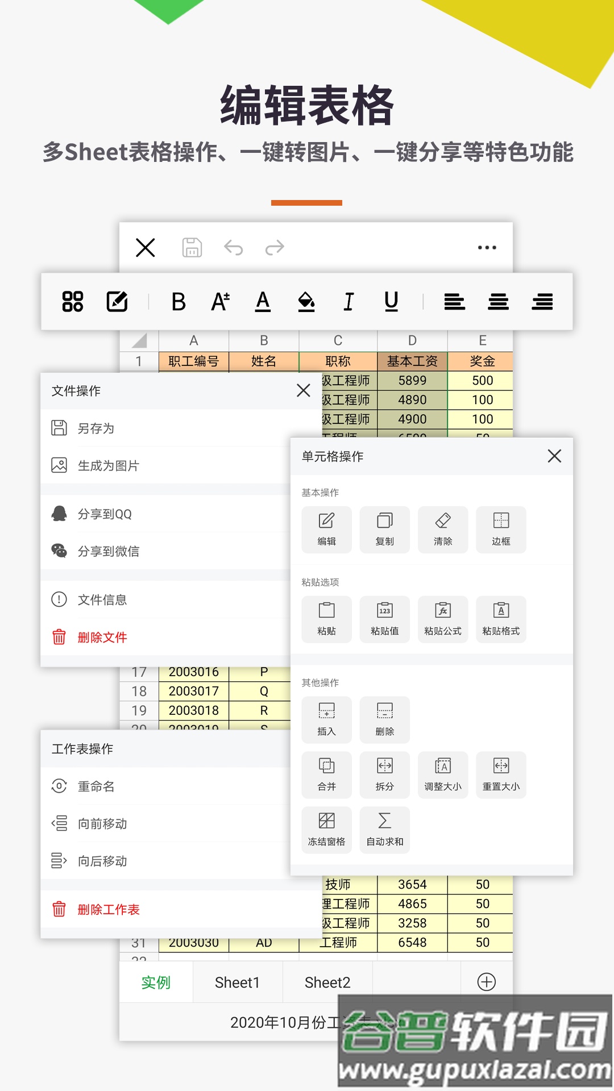Tap the 插入 insert button
This screenshot has height=1091, width=614.
[327, 720]
